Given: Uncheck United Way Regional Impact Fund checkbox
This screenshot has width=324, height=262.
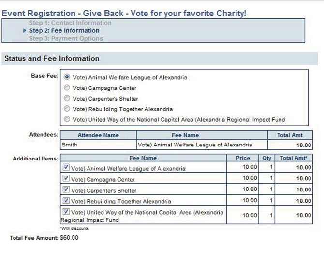Looking at the screenshot, I should (x=66, y=211).
